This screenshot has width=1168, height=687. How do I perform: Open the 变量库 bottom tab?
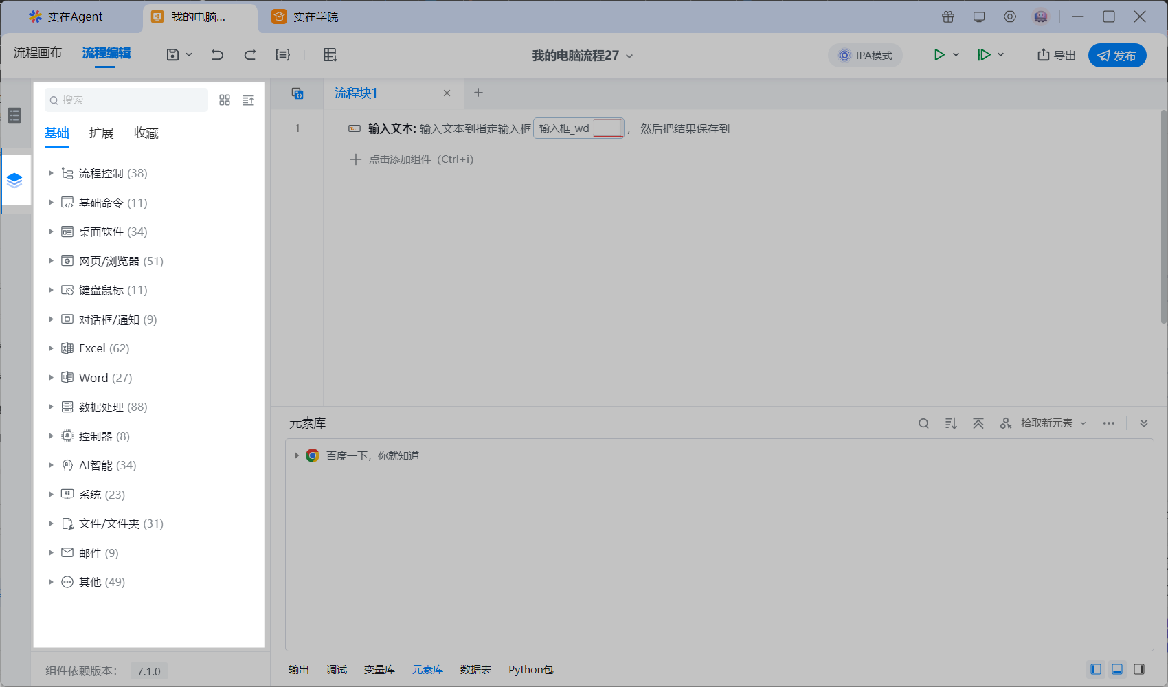pos(379,669)
